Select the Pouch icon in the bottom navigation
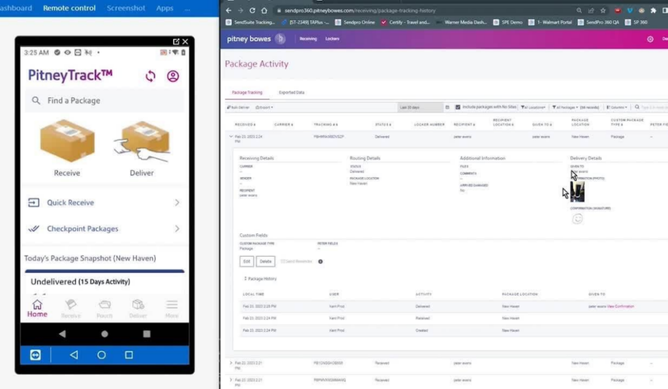This screenshot has height=389, width=668. point(104,306)
